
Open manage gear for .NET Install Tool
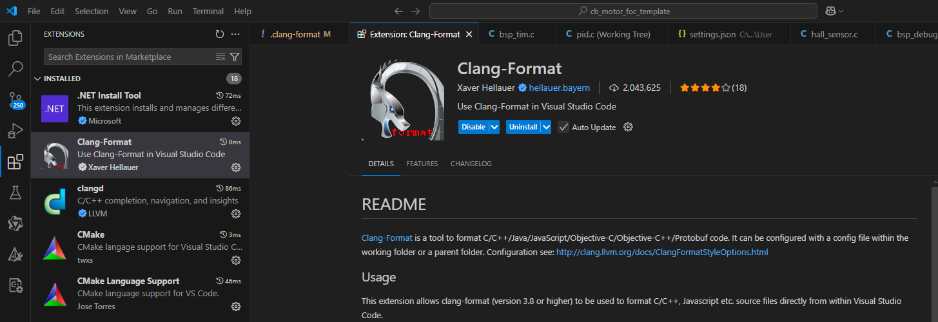236,121
